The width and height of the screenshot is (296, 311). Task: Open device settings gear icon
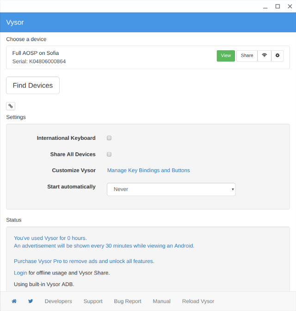tap(277, 56)
